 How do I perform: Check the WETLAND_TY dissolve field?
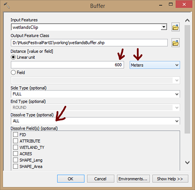coord(15,147)
